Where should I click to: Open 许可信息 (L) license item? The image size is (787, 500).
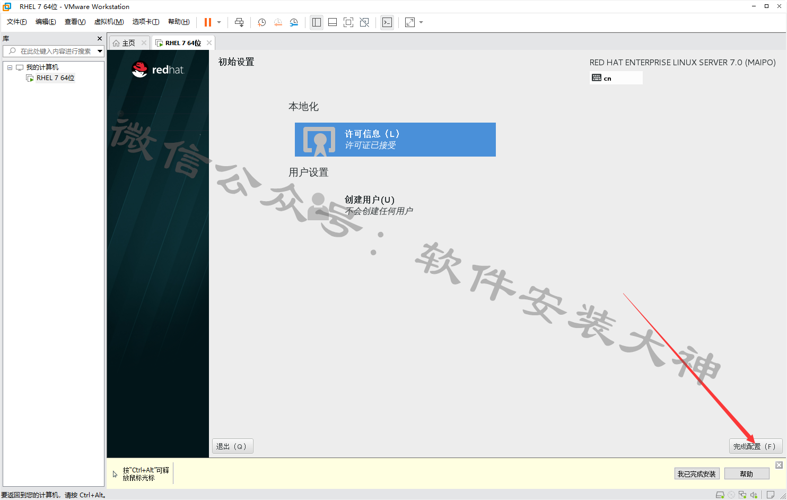pyautogui.click(x=395, y=140)
